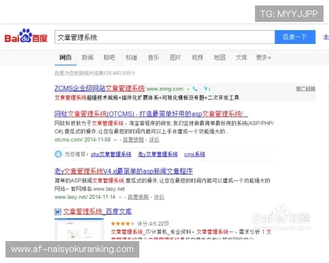Viewport: 329px width, 263px height.
Task: Switch to the 文库 tab
Action: (241, 57)
